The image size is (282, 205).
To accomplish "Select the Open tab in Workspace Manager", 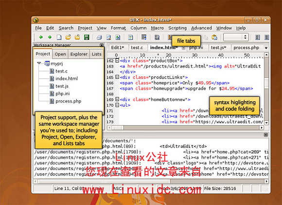I will coord(60,54).
